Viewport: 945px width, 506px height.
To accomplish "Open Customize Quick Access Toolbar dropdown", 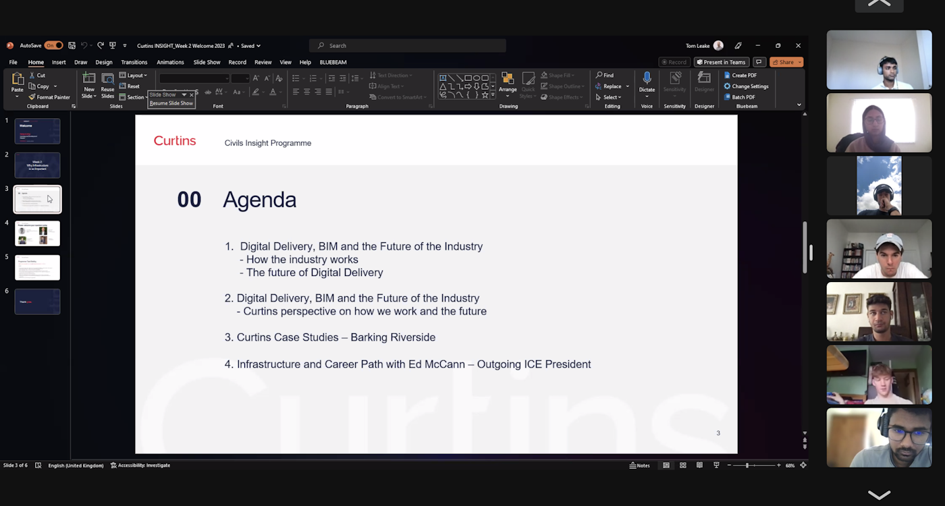I will pos(125,46).
